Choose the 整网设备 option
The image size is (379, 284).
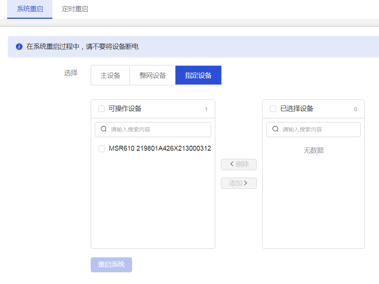152,76
